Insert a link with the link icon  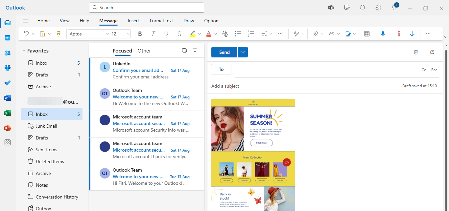click(332, 33)
